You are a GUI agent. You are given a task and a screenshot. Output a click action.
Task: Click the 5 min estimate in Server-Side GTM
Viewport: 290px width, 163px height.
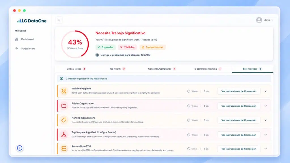pyautogui.click(x=194, y=149)
